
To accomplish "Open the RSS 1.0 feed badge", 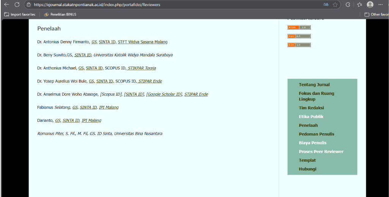I will point(299,45).
